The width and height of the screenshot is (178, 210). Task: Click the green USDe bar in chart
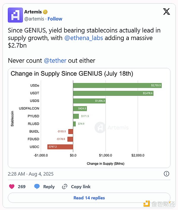tap(117, 85)
